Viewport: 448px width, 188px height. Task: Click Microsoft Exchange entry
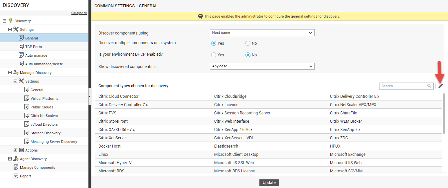(348, 155)
